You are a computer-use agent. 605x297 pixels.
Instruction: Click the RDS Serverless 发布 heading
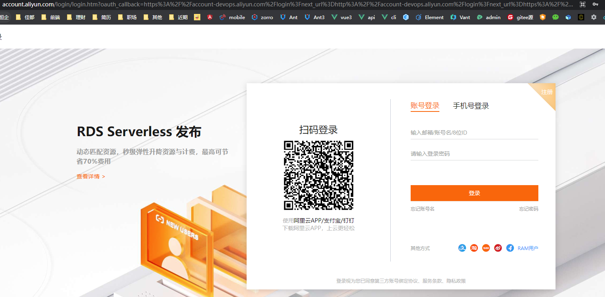[x=139, y=131]
